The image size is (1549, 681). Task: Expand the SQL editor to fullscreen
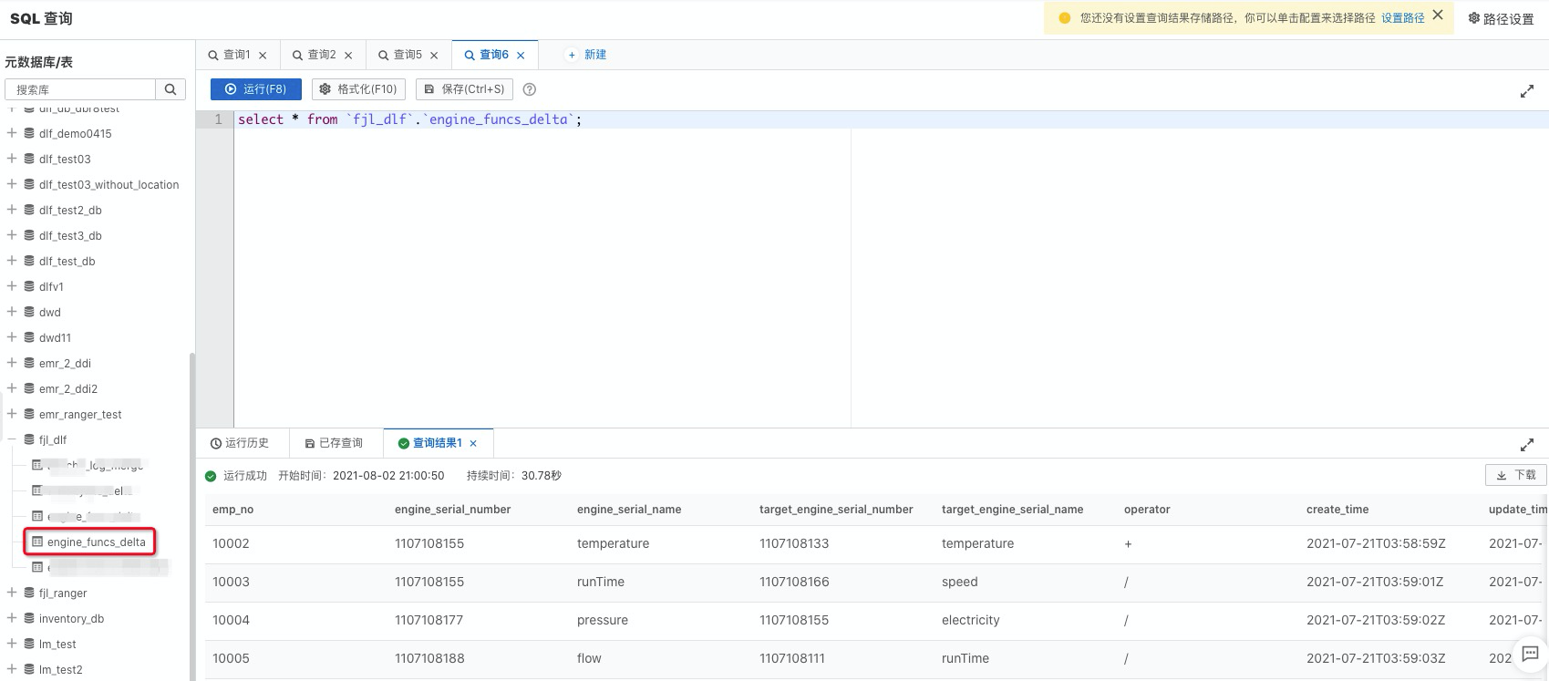(x=1527, y=91)
